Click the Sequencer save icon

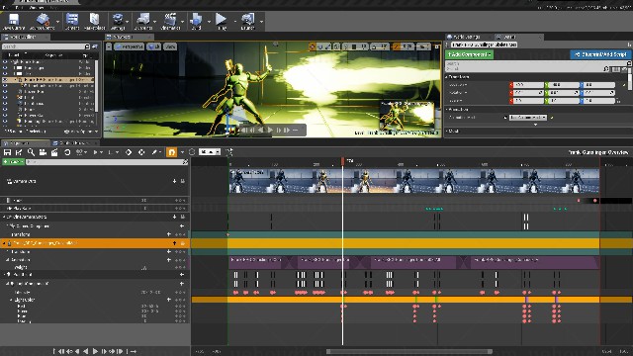(x=7, y=152)
